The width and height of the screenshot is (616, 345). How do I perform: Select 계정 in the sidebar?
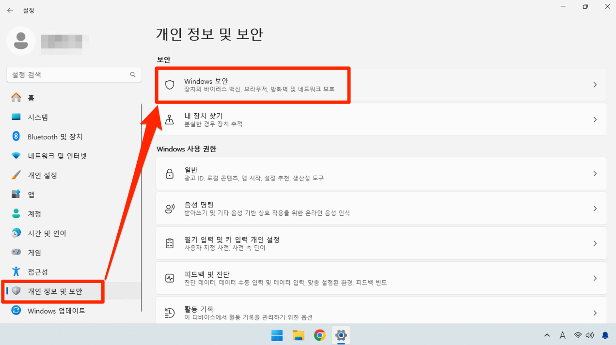73,214
